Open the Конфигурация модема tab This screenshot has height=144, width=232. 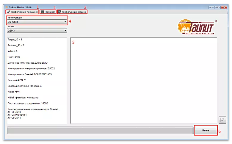pos(74,12)
